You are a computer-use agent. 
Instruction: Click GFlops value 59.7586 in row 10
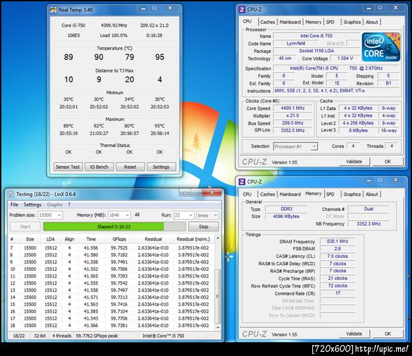click(x=119, y=269)
